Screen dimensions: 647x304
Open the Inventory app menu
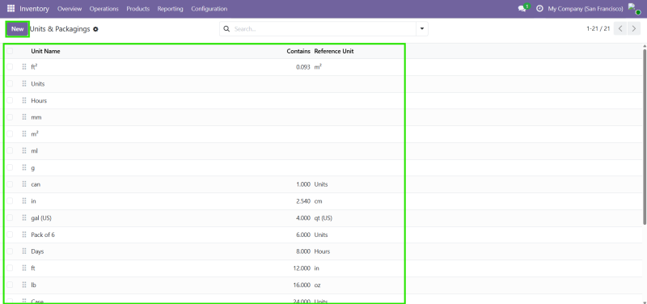[34, 9]
